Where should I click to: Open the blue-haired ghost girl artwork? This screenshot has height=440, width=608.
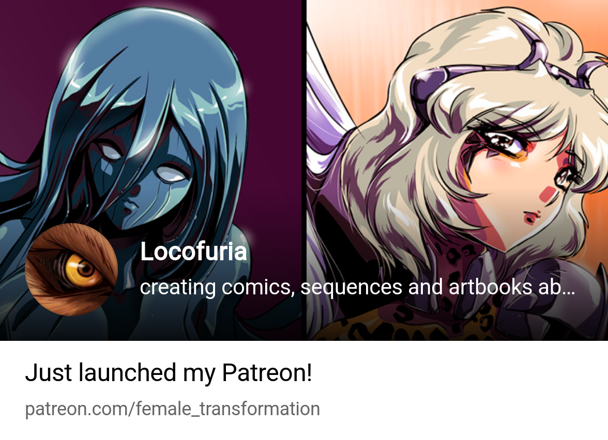(150, 170)
